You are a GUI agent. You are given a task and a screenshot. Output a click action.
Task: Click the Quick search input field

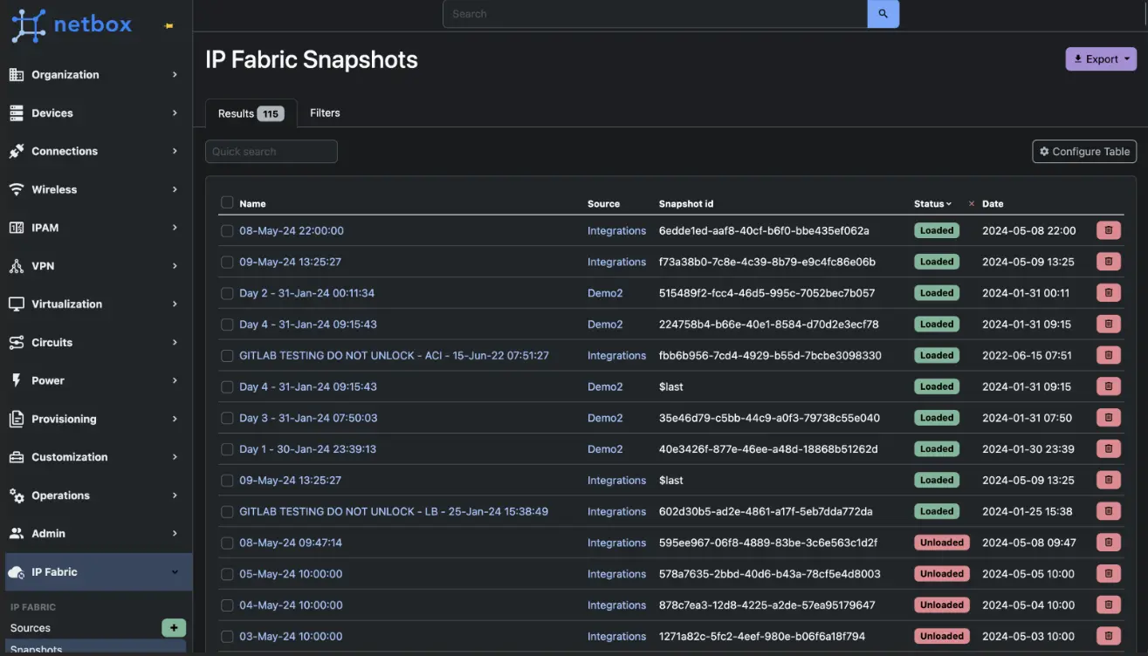pyautogui.click(x=271, y=152)
